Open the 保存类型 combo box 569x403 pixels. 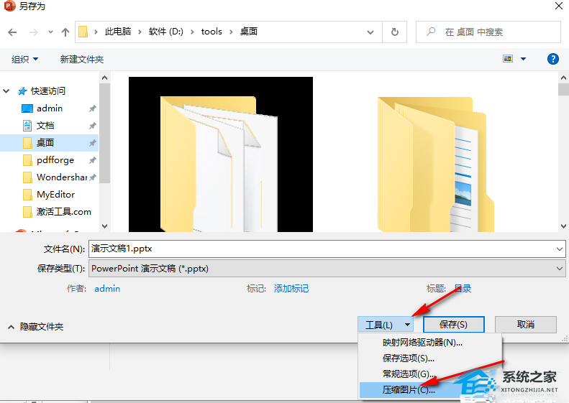pyautogui.click(x=327, y=269)
